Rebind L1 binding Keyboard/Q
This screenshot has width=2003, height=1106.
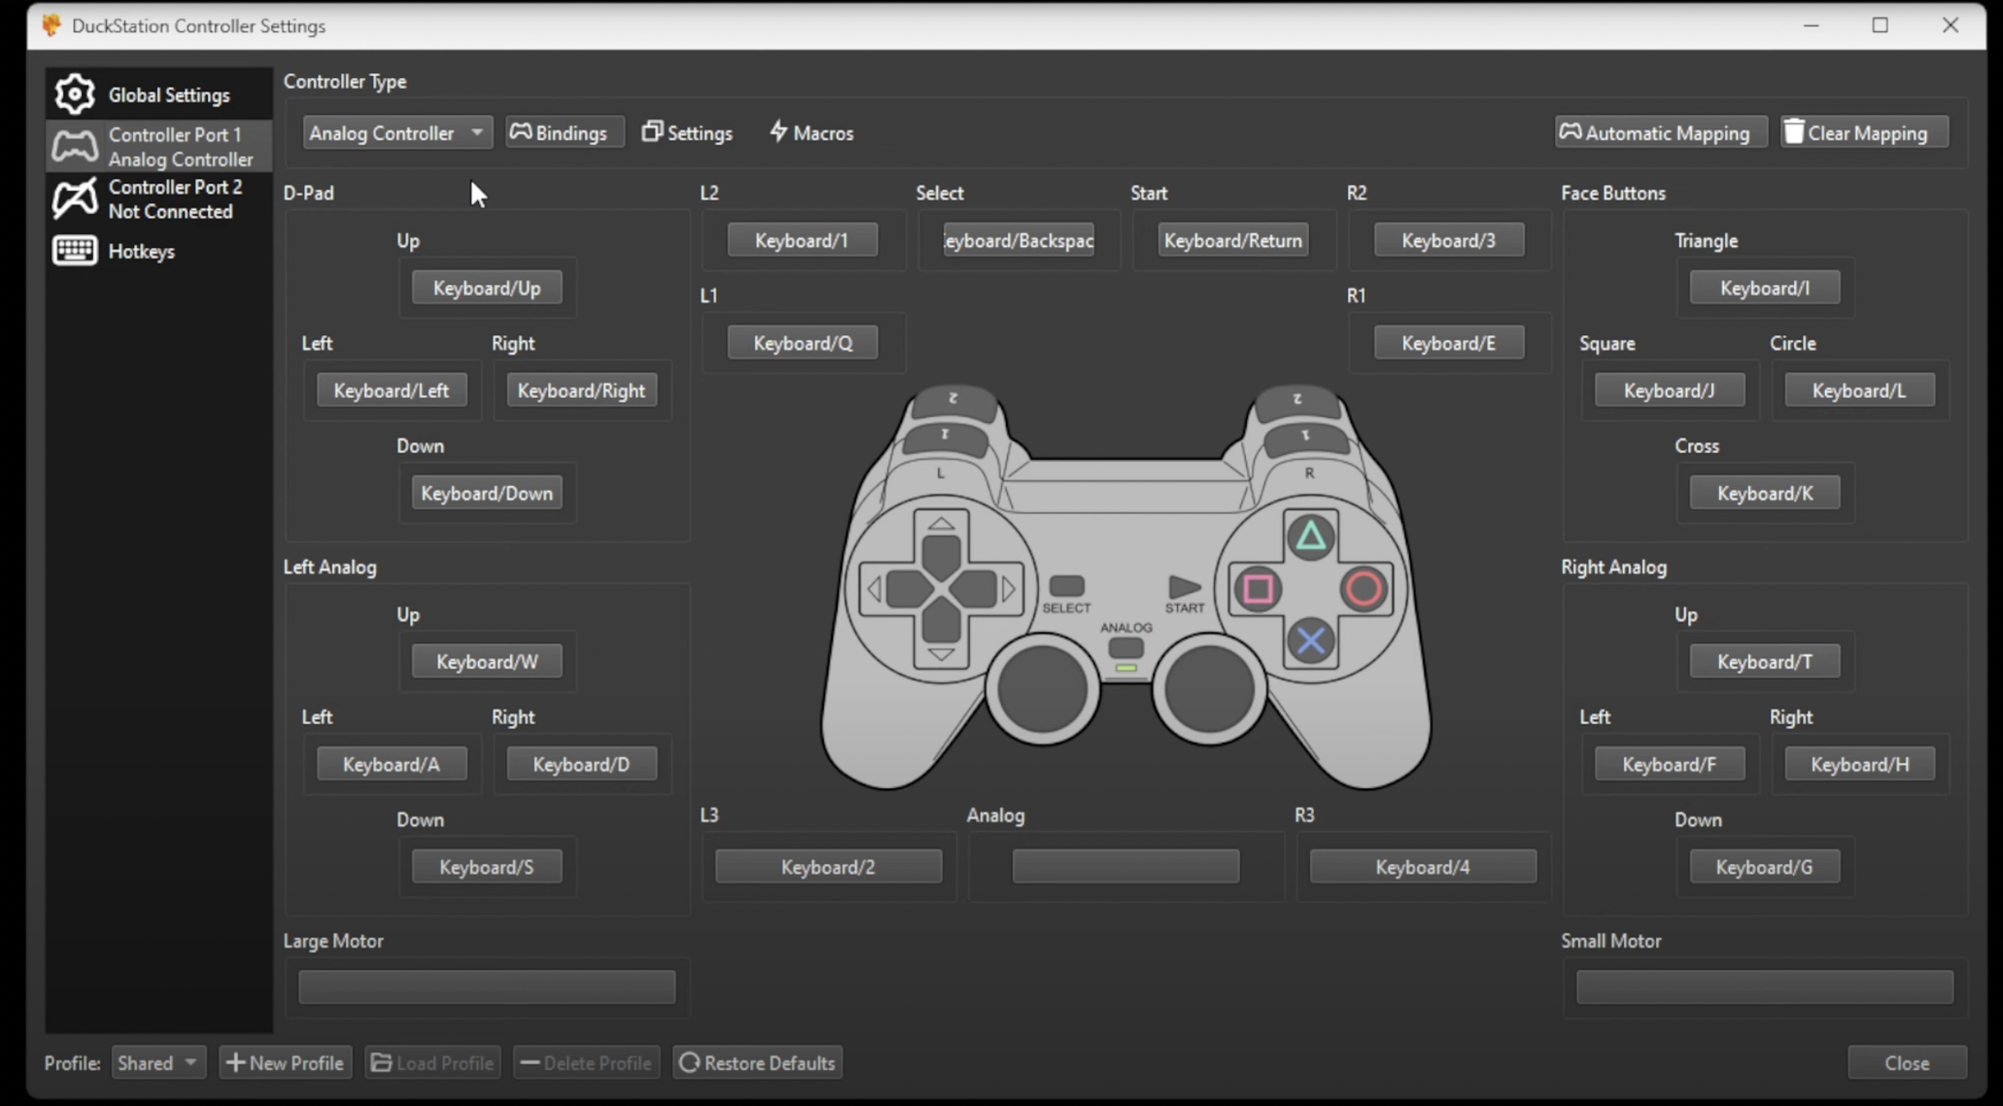802,343
